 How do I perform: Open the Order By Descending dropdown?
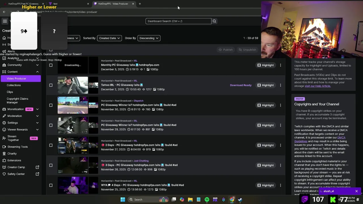coord(149,38)
